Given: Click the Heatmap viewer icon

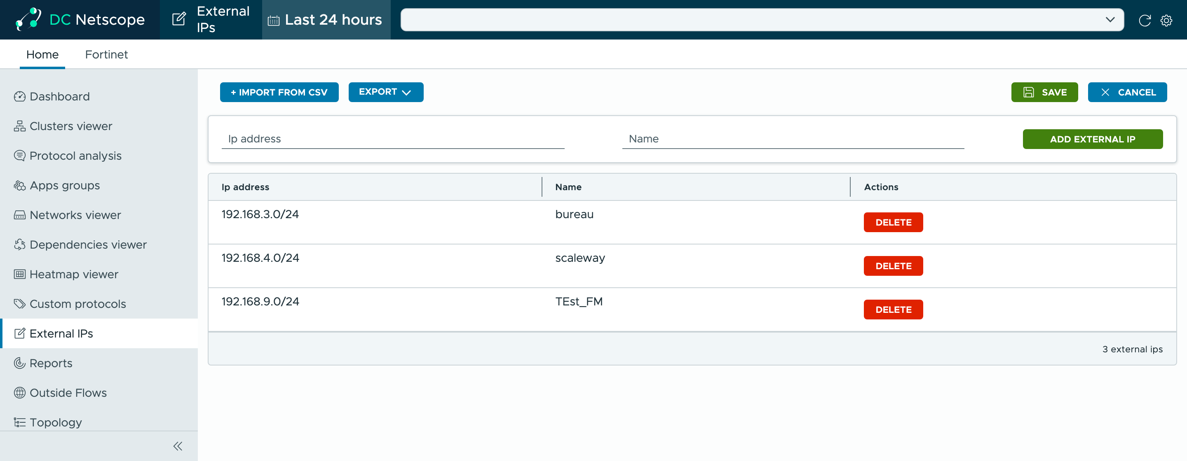Looking at the screenshot, I should coord(19,274).
